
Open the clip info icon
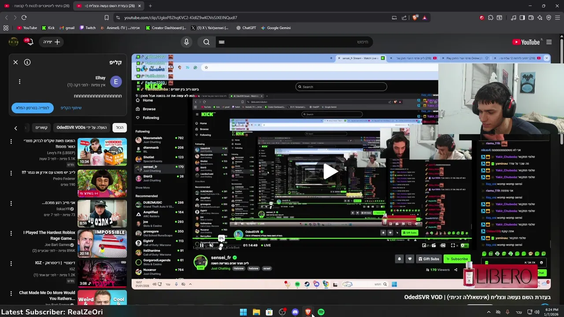coord(27,62)
